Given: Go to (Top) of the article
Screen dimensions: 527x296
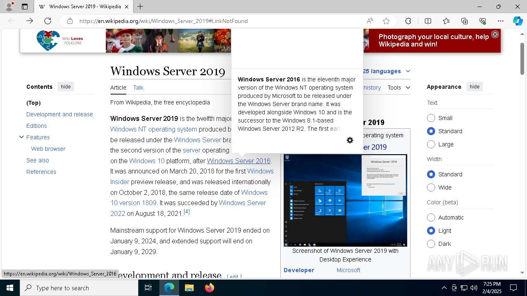Looking at the screenshot, I should [33, 103].
